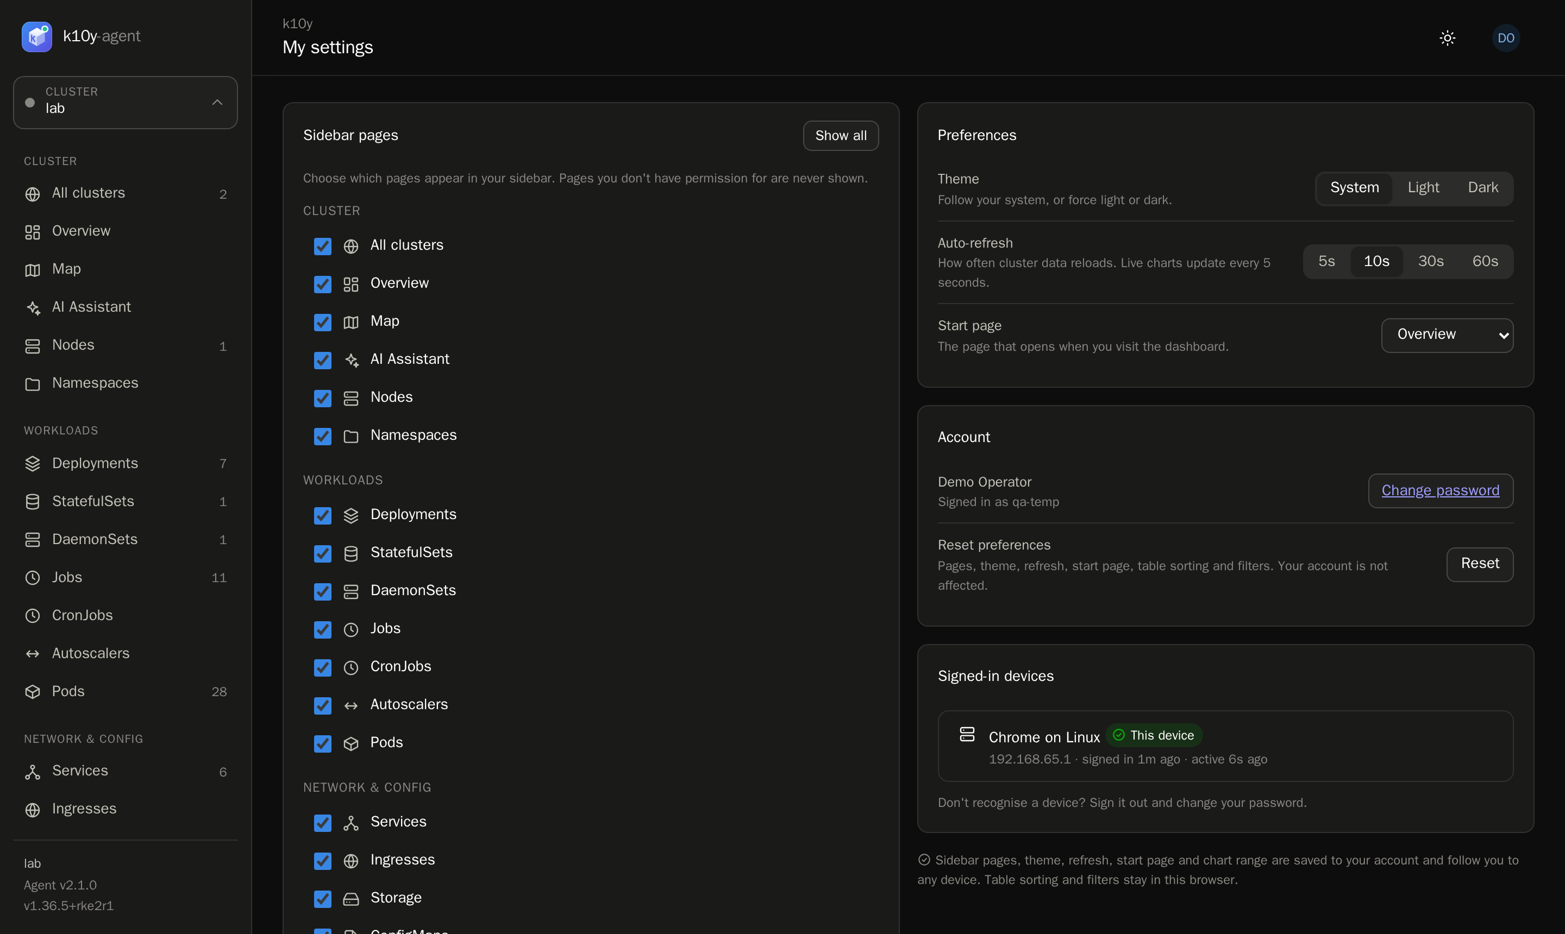Toggle the Deployments page checkbox
The width and height of the screenshot is (1565, 934).
click(x=322, y=515)
